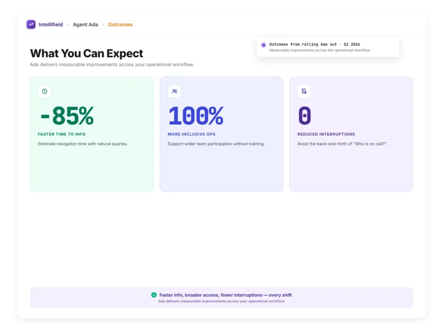Click the text 'Support wider team participation without training.'
The height and width of the screenshot is (332, 443).
[216, 144]
